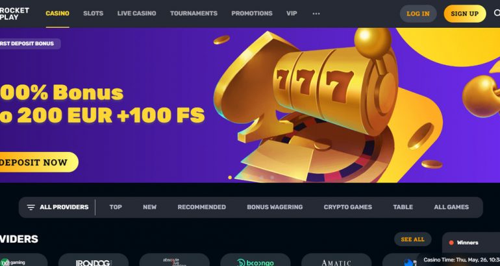Open the Absolute Live Gaming provider
Image resolution: width=500 pixels, height=266 pixels.
[x=175, y=260]
